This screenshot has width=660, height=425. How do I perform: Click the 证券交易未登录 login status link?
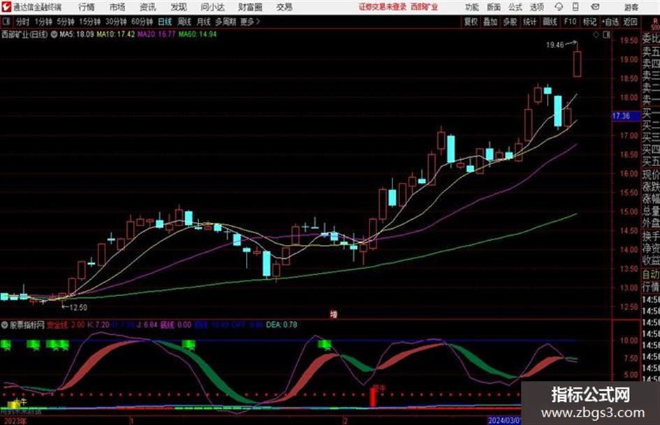[383, 7]
